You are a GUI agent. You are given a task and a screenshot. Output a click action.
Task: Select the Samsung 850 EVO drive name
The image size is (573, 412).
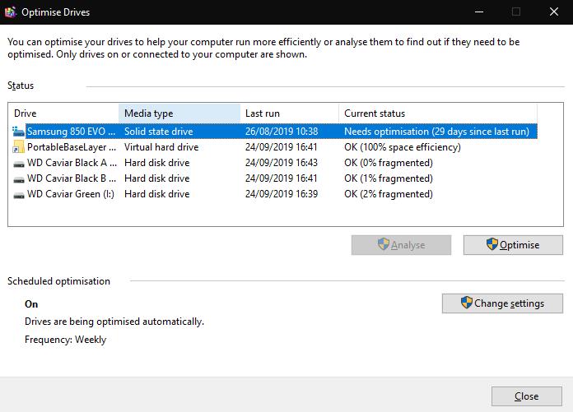[72, 132]
